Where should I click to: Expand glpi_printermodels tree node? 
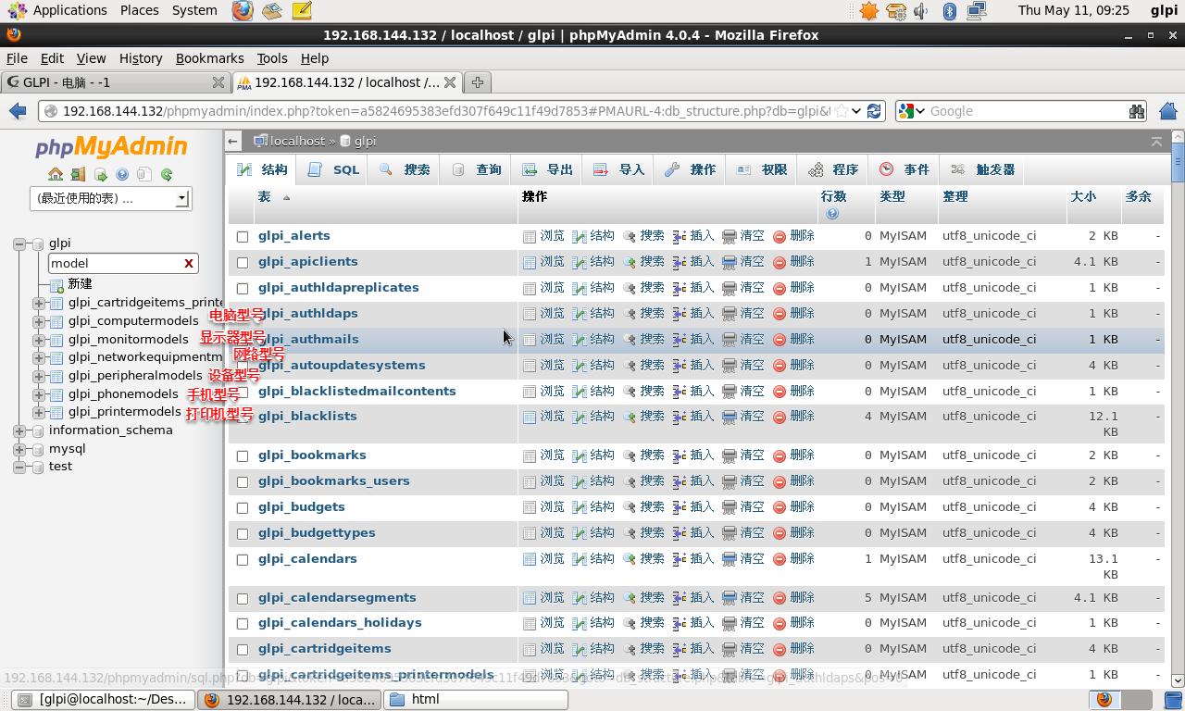tap(38, 412)
